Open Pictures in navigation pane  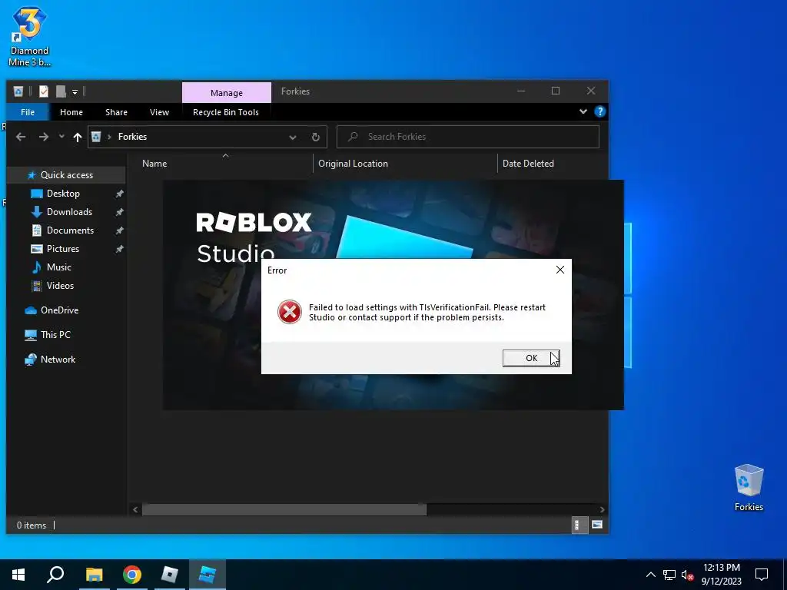coord(63,249)
